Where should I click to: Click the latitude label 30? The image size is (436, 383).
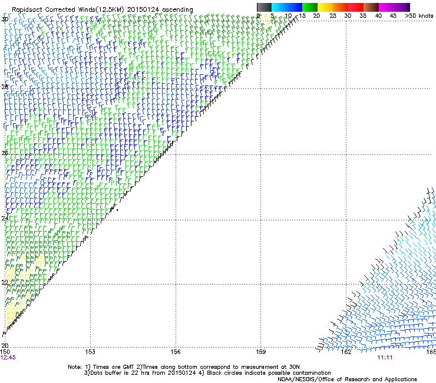[5, 19]
